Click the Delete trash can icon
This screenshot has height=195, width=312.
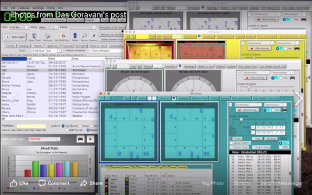75,36
